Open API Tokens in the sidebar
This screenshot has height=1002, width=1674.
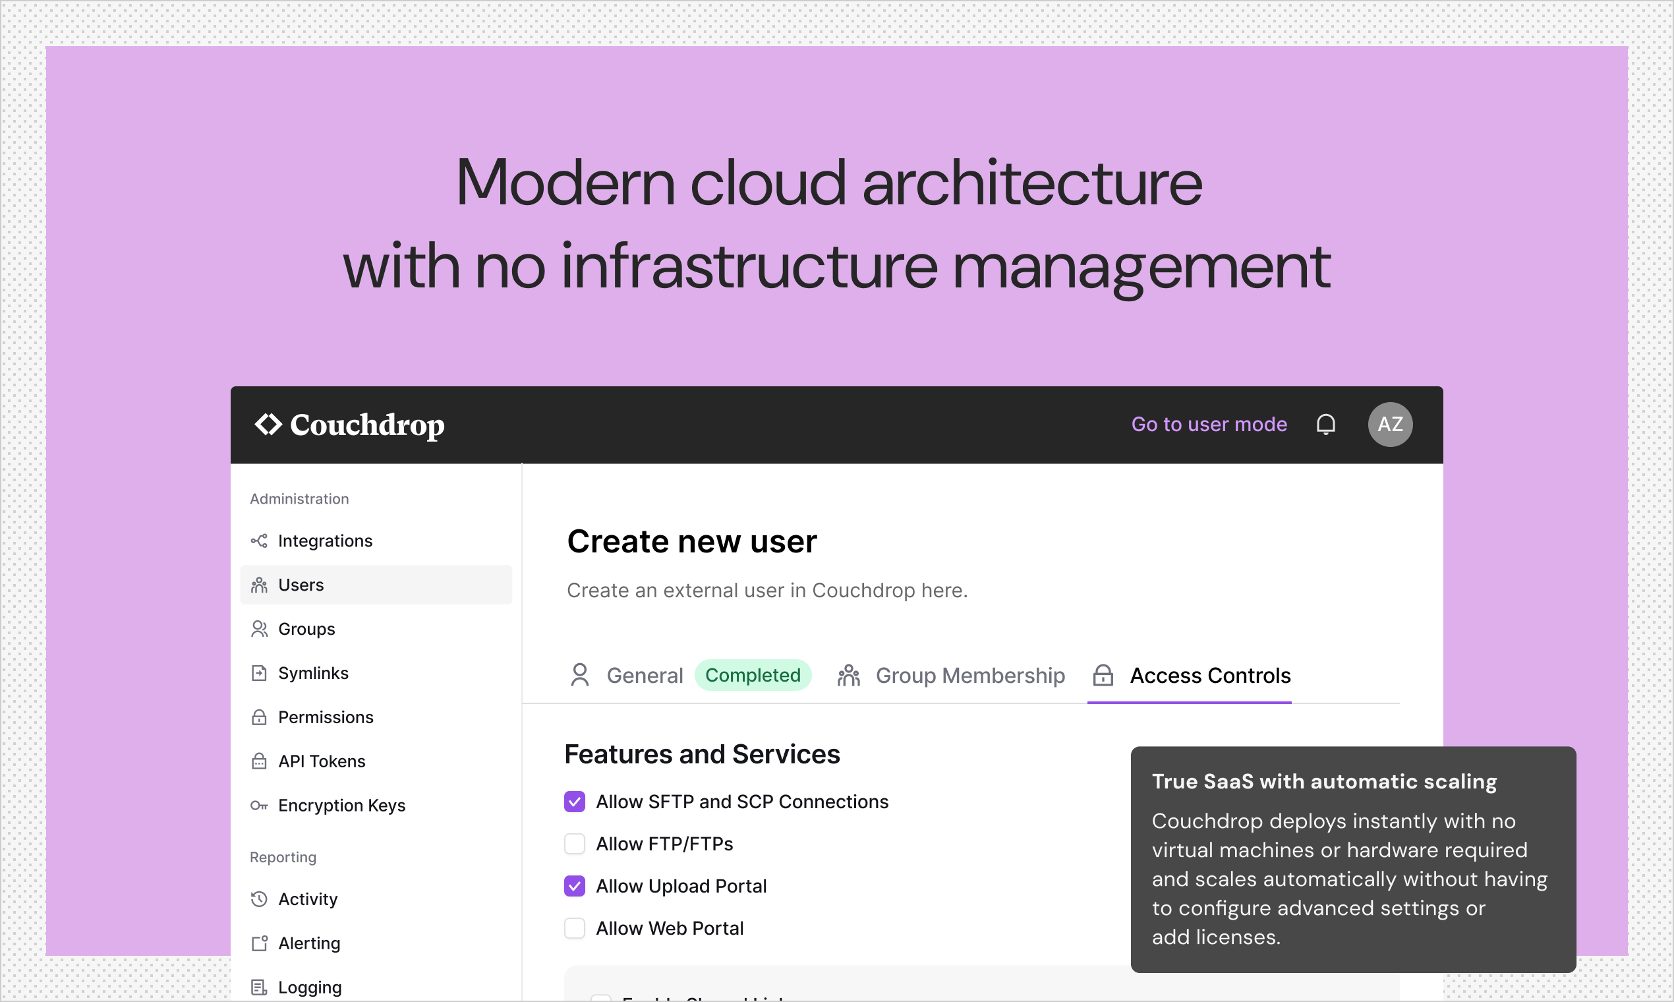point(322,761)
